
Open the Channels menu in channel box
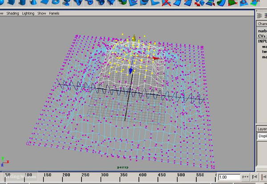click(x=262, y=24)
